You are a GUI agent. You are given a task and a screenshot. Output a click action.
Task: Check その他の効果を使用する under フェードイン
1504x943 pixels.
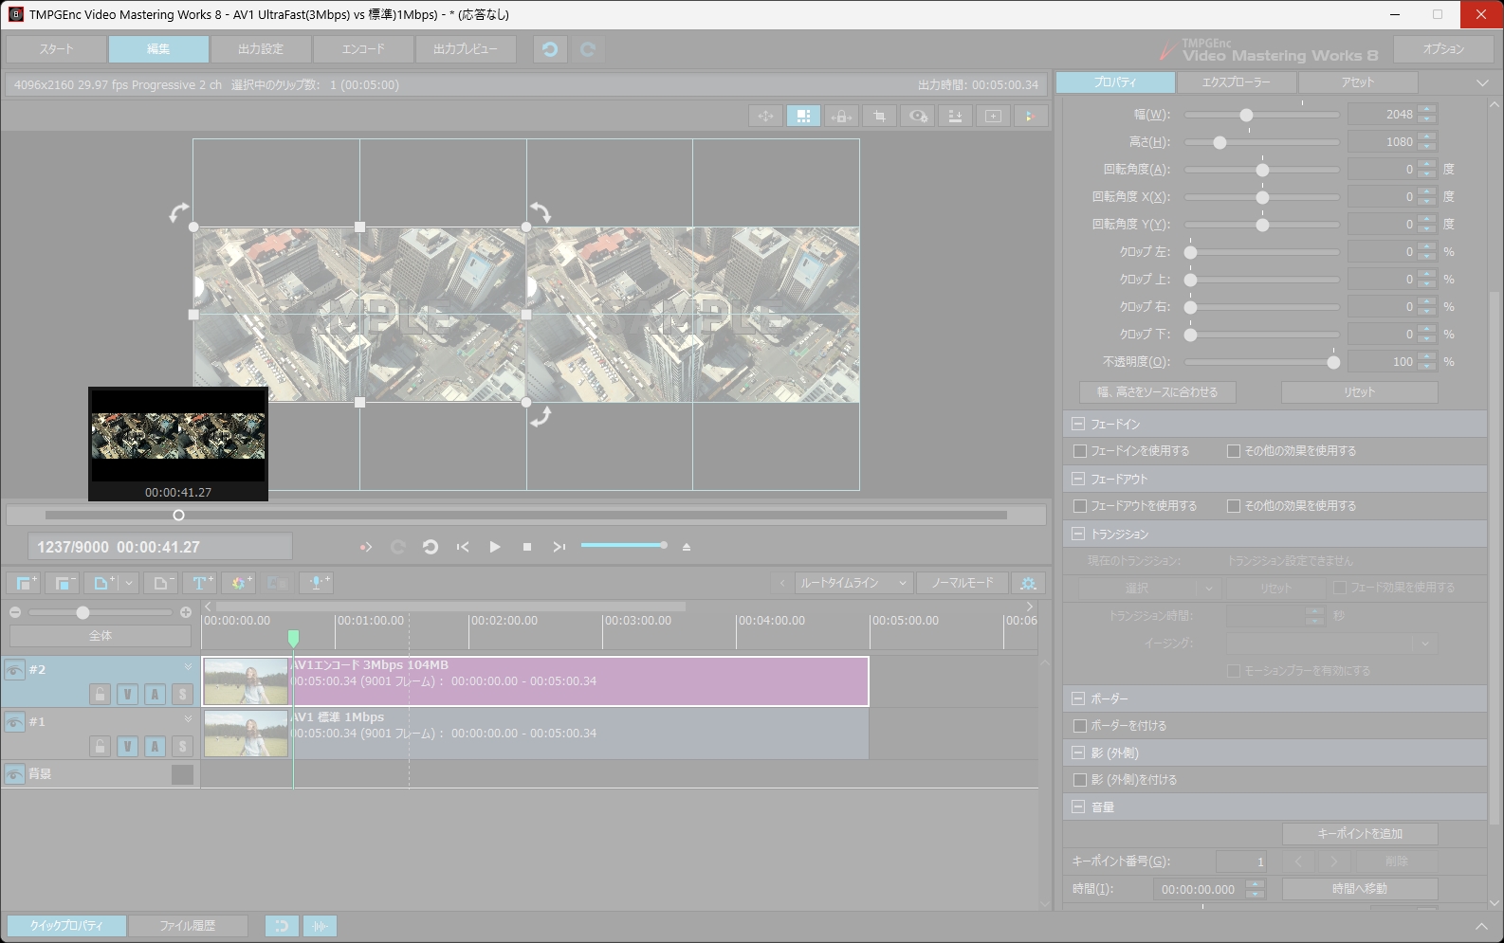coord(1234,451)
